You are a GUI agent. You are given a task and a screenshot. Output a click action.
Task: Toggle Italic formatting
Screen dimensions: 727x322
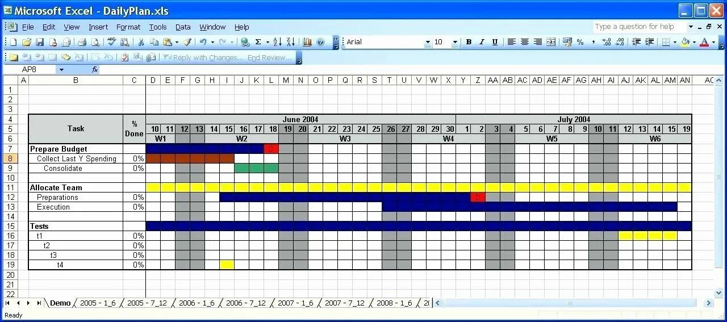(482, 42)
